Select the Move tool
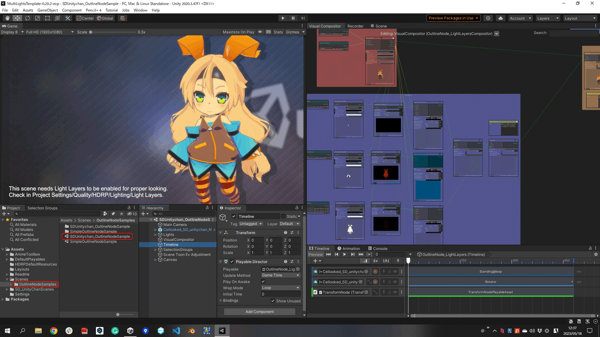 click(17, 18)
